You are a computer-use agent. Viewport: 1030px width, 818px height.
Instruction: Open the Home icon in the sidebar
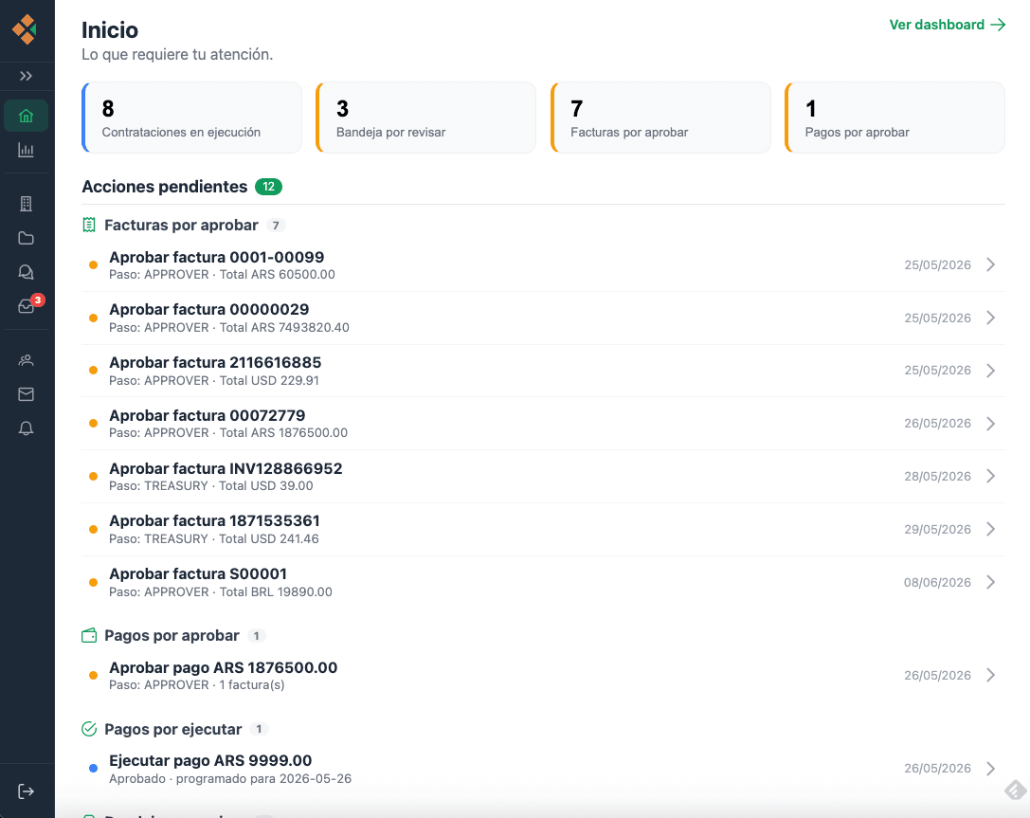tap(26, 117)
